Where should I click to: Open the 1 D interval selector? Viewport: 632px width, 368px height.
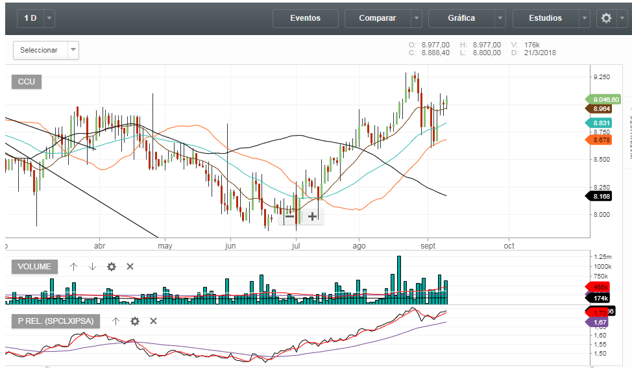click(30, 18)
